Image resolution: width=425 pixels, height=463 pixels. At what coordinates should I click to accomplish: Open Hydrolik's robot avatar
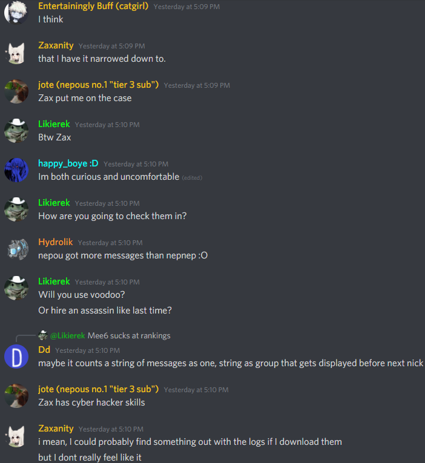pyautogui.click(x=16, y=249)
